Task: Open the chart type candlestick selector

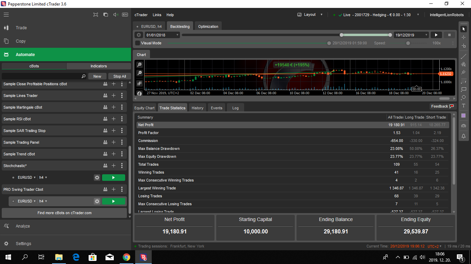Action: pyautogui.click(x=139, y=84)
